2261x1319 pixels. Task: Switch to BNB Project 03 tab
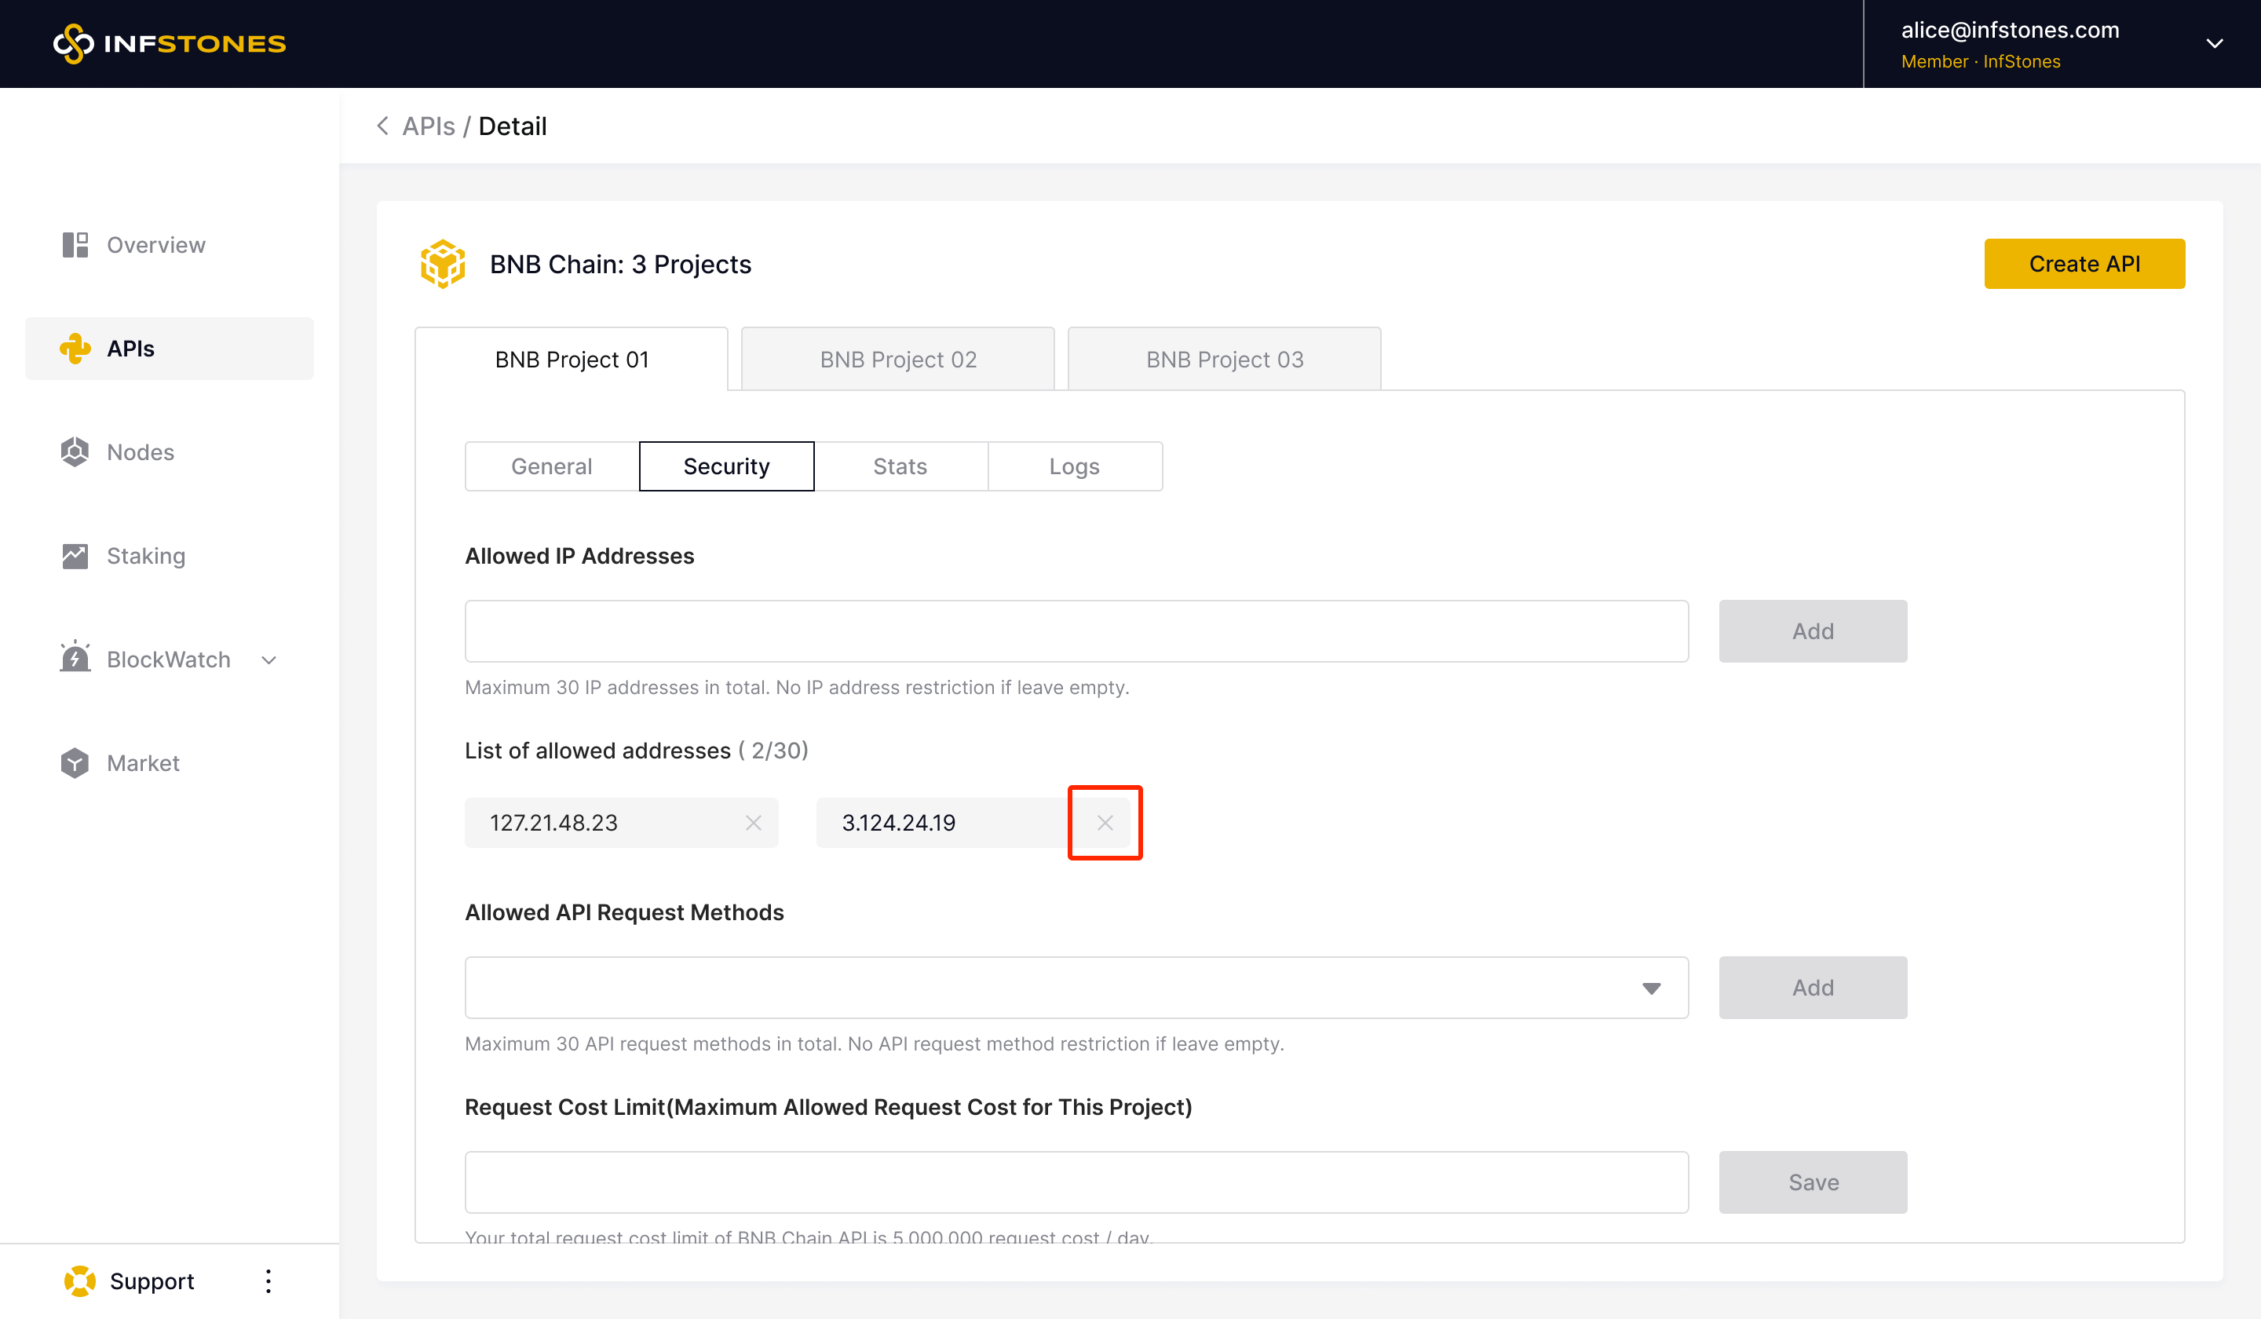1225,359
